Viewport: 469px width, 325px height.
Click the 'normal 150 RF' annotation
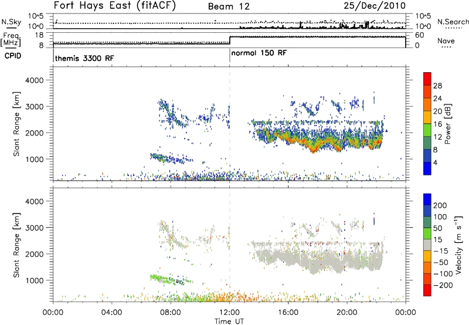(x=259, y=53)
